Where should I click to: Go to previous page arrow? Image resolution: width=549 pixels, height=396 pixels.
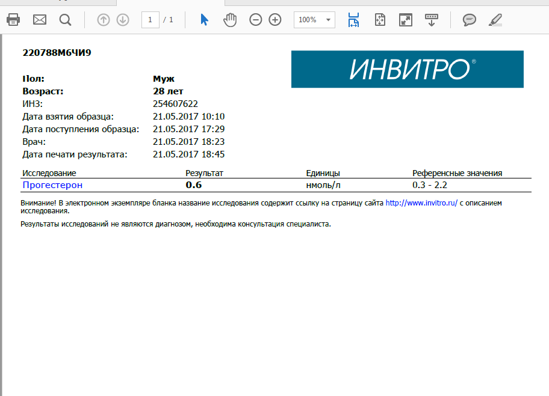pyautogui.click(x=104, y=20)
